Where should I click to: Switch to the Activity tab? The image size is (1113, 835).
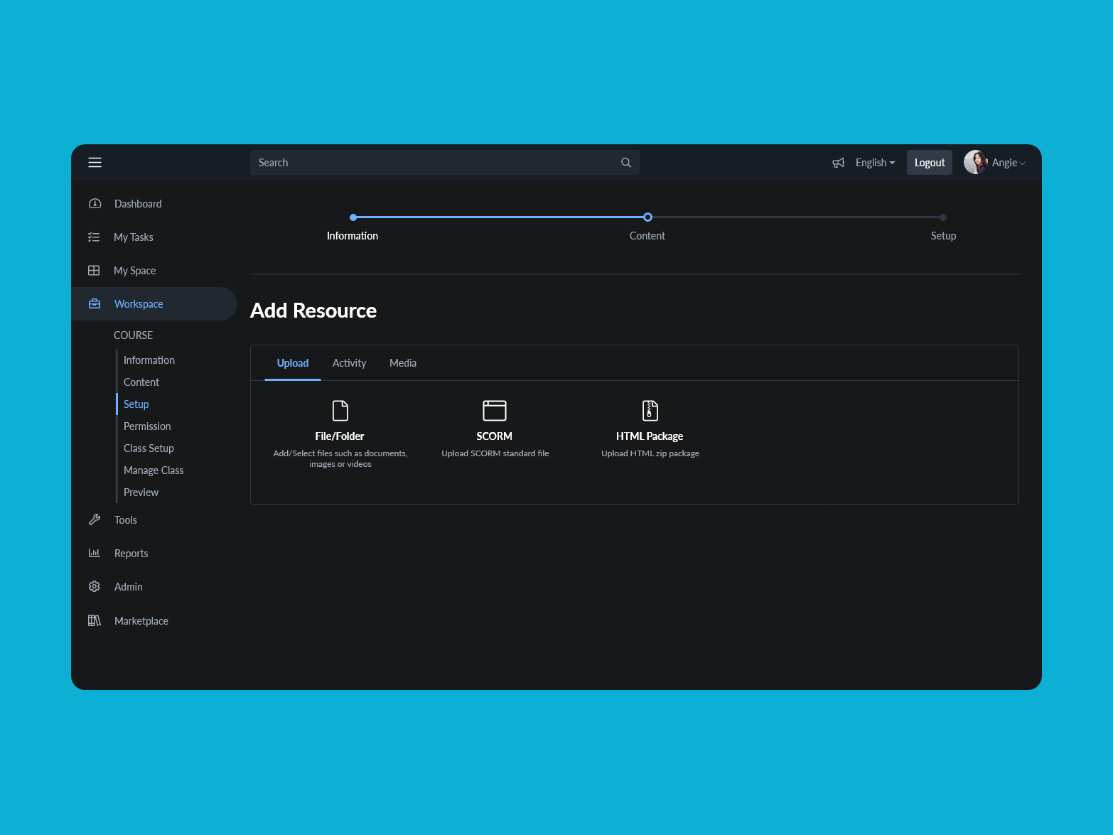click(x=349, y=363)
